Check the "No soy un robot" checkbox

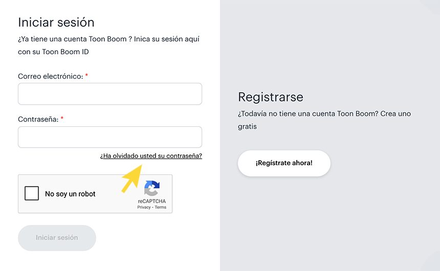pyautogui.click(x=32, y=193)
